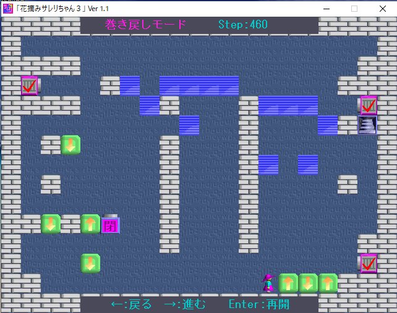The image size is (397, 313).
Task: Maximize the game window
Action: [x=354, y=8]
